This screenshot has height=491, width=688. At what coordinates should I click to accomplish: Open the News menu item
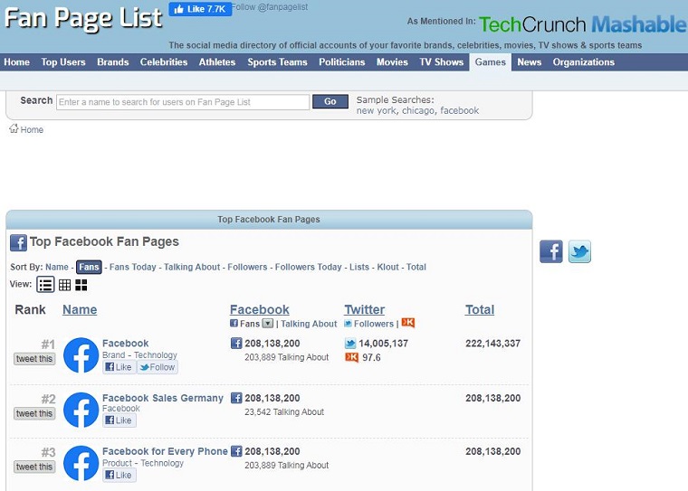click(530, 61)
